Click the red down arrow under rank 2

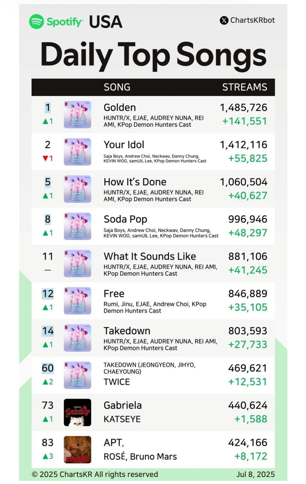(x=45, y=158)
